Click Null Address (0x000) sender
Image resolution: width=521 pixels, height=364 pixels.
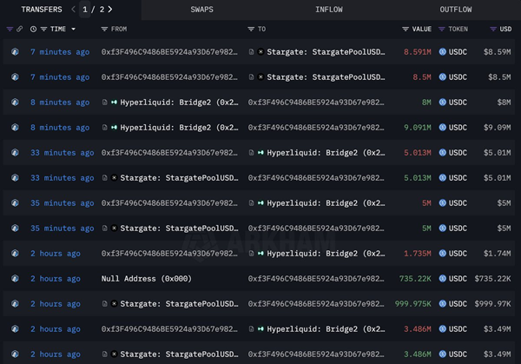click(147, 279)
